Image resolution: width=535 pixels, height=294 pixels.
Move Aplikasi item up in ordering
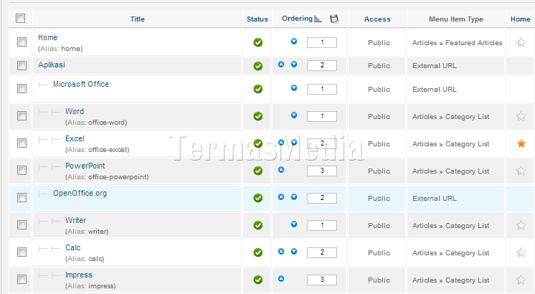coord(281,64)
